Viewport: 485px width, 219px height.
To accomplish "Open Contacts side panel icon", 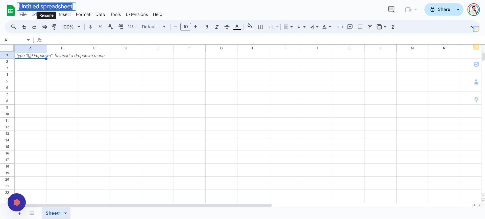I will tap(476, 82).
